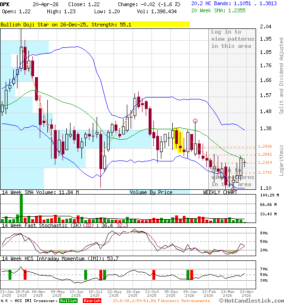Click the red IMI crossover bar near 31-Oct
This screenshot has height=303, width=284.
153,275
